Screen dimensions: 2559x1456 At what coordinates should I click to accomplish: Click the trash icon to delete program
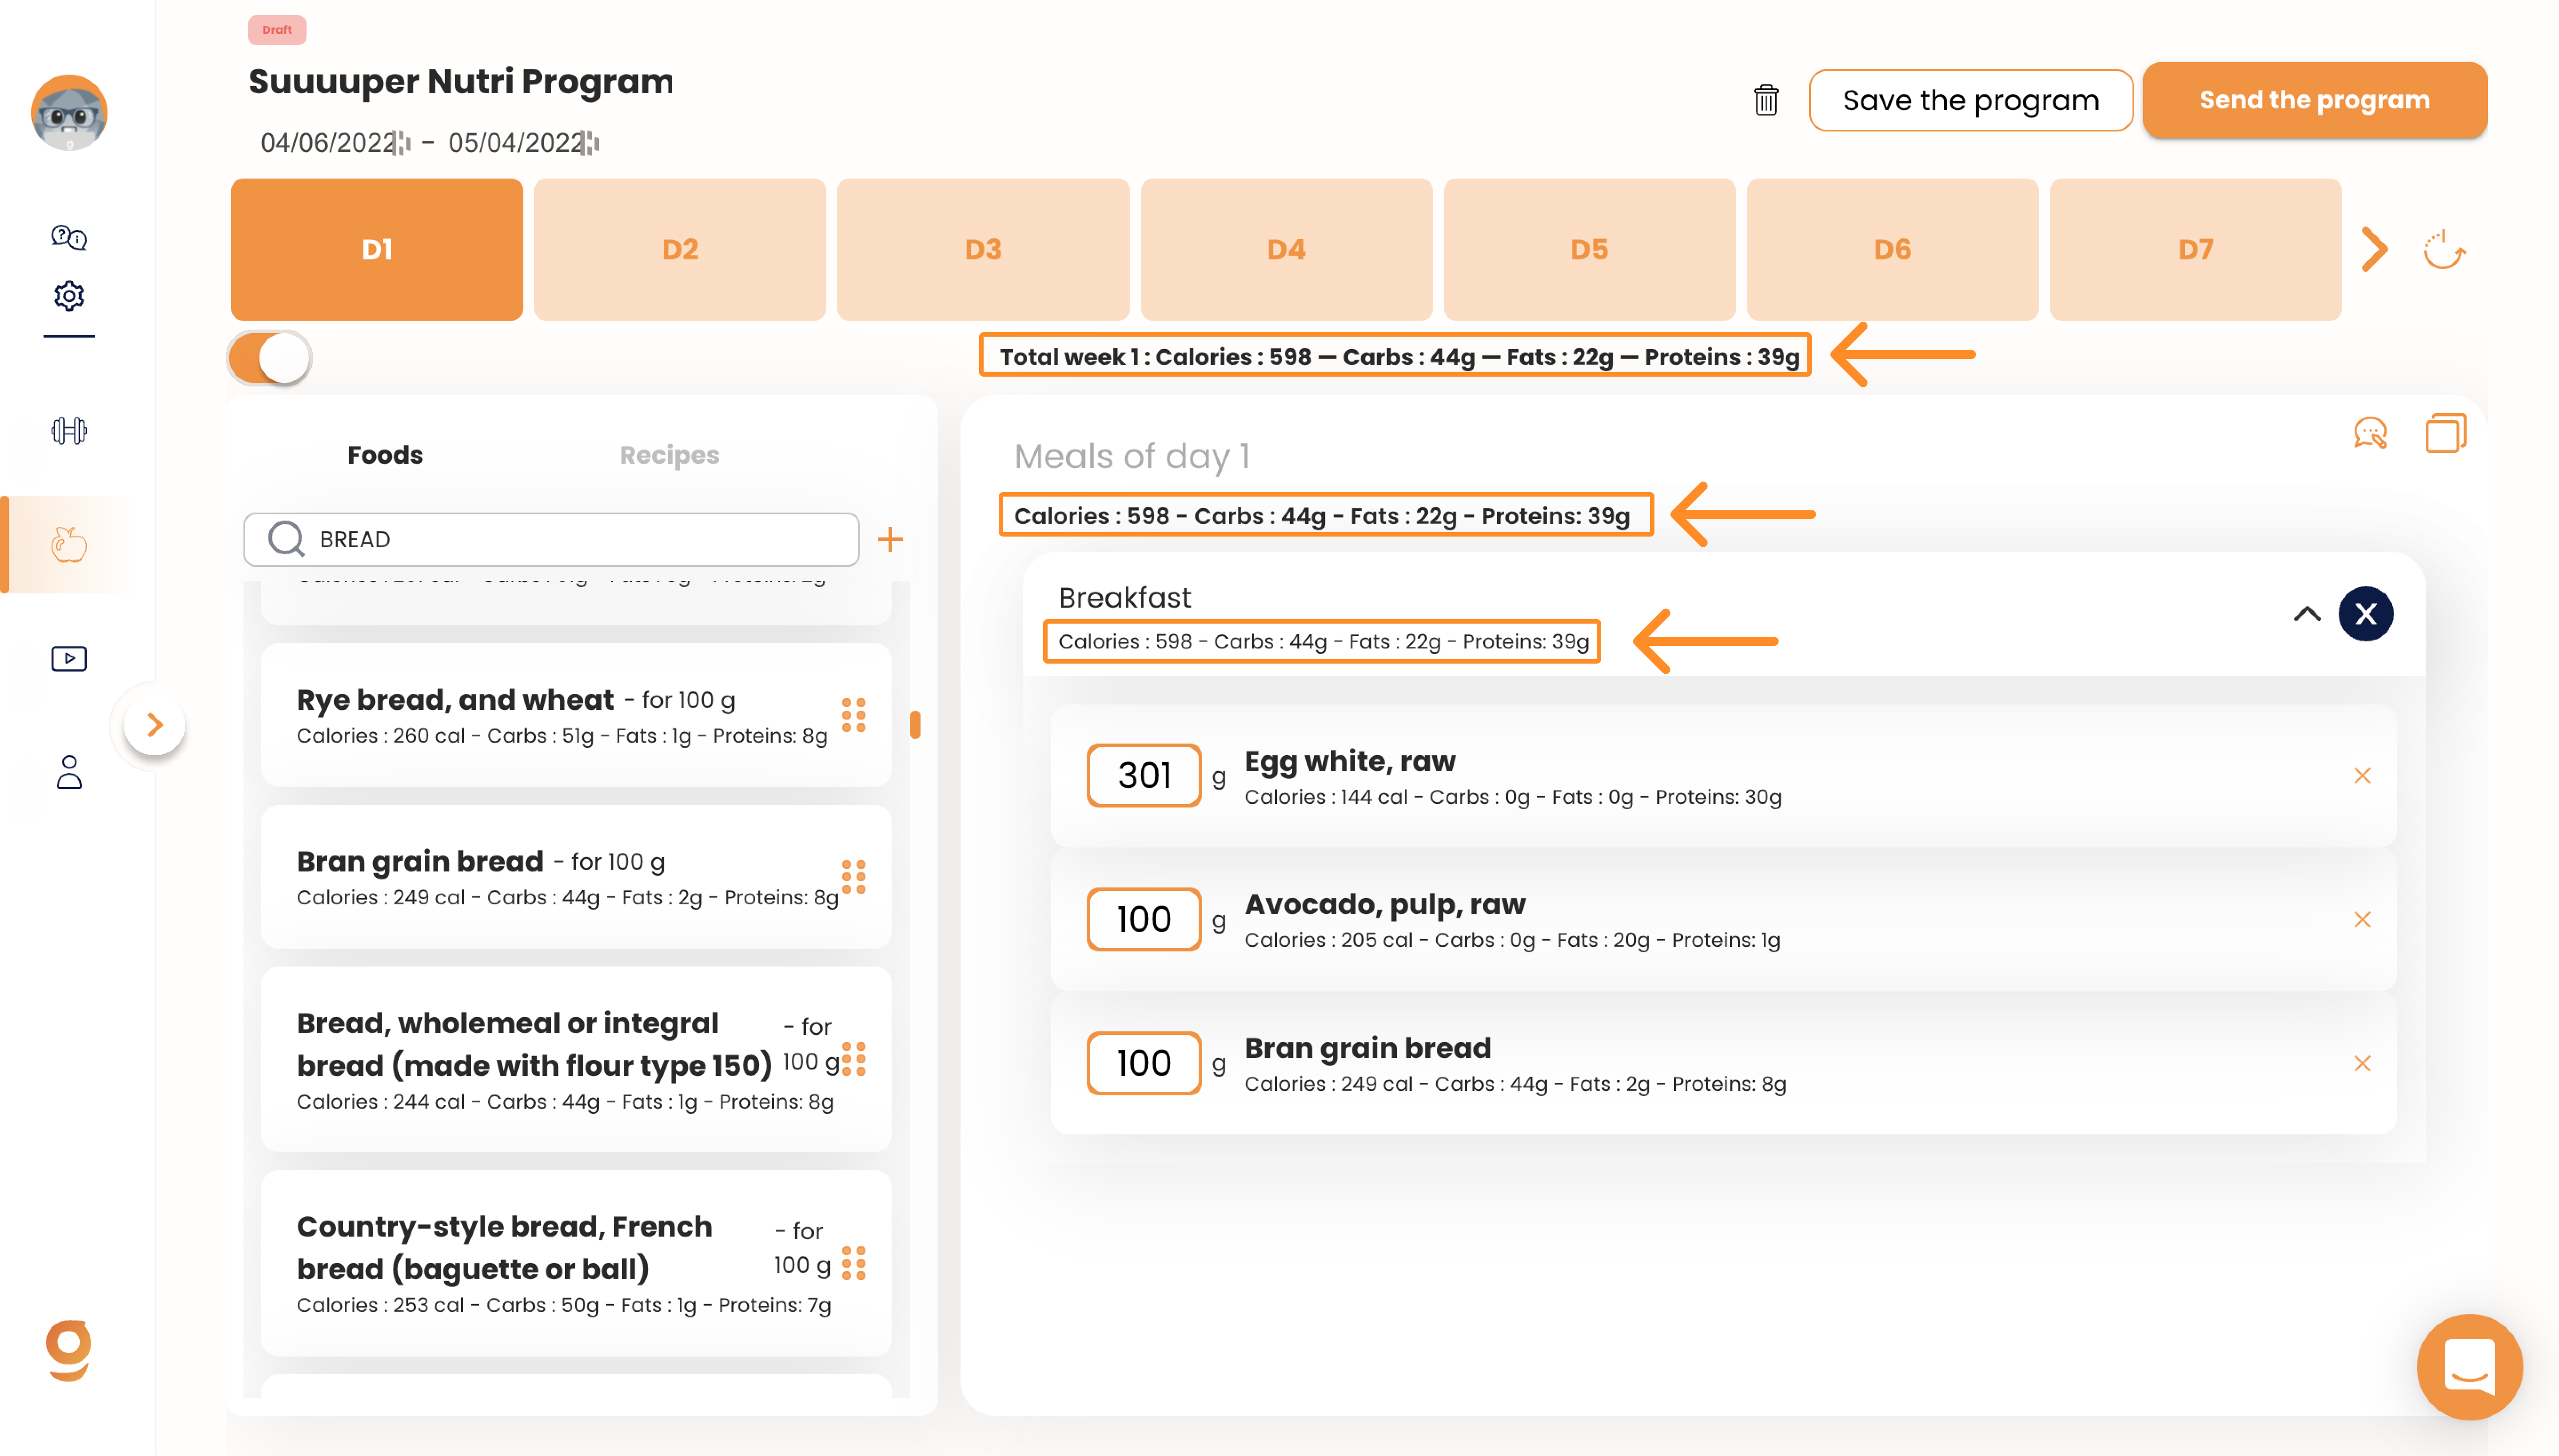[x=1766, y=100]
